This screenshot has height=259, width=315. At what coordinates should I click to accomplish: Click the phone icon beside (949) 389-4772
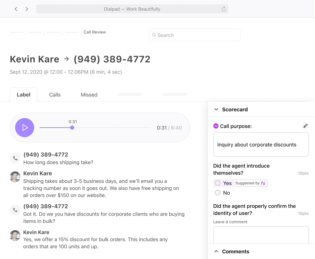click(x=15, y=158)
